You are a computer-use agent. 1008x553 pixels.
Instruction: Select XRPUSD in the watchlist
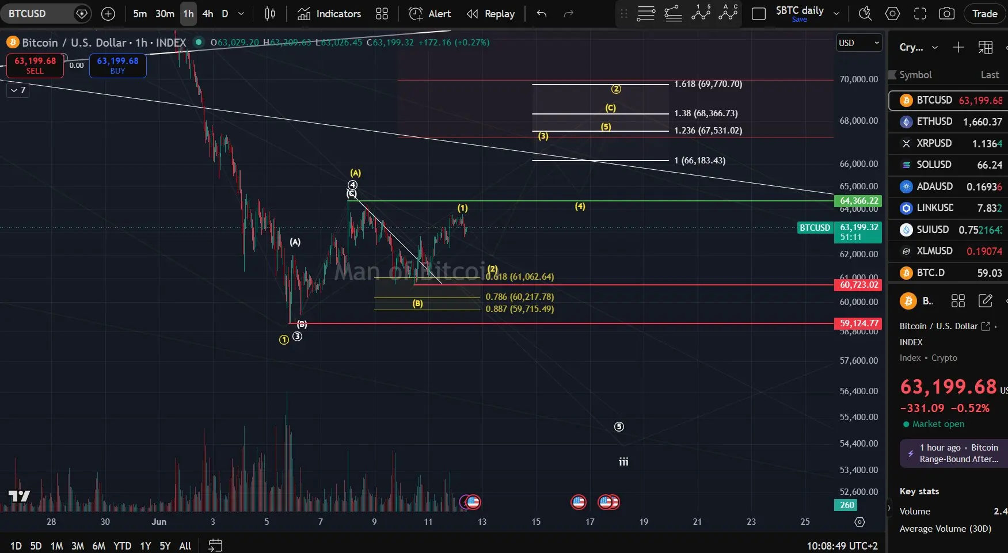click(x=948, y=143)
